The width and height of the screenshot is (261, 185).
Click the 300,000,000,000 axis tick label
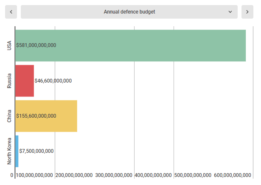click(x=114, y=175)
